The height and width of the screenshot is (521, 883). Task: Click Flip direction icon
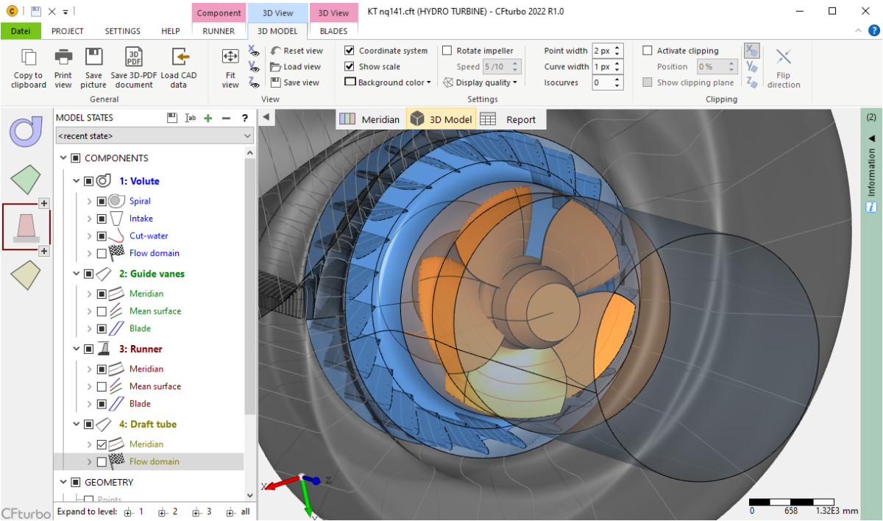point(784,57)
